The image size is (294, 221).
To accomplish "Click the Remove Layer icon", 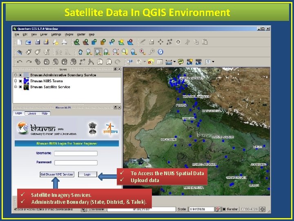I will (x=130, y=42).
